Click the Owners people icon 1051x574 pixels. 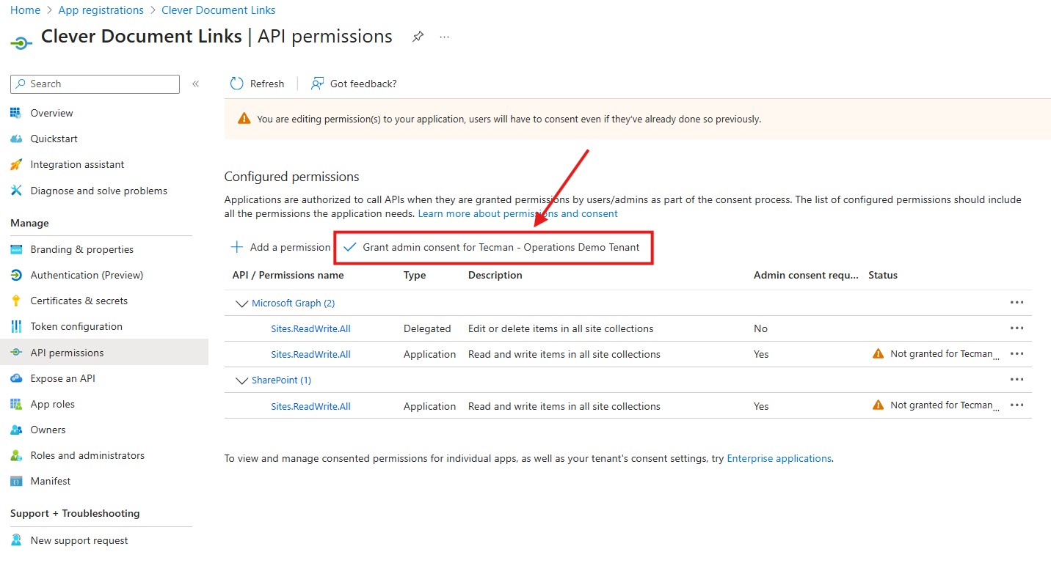point(16,430)
